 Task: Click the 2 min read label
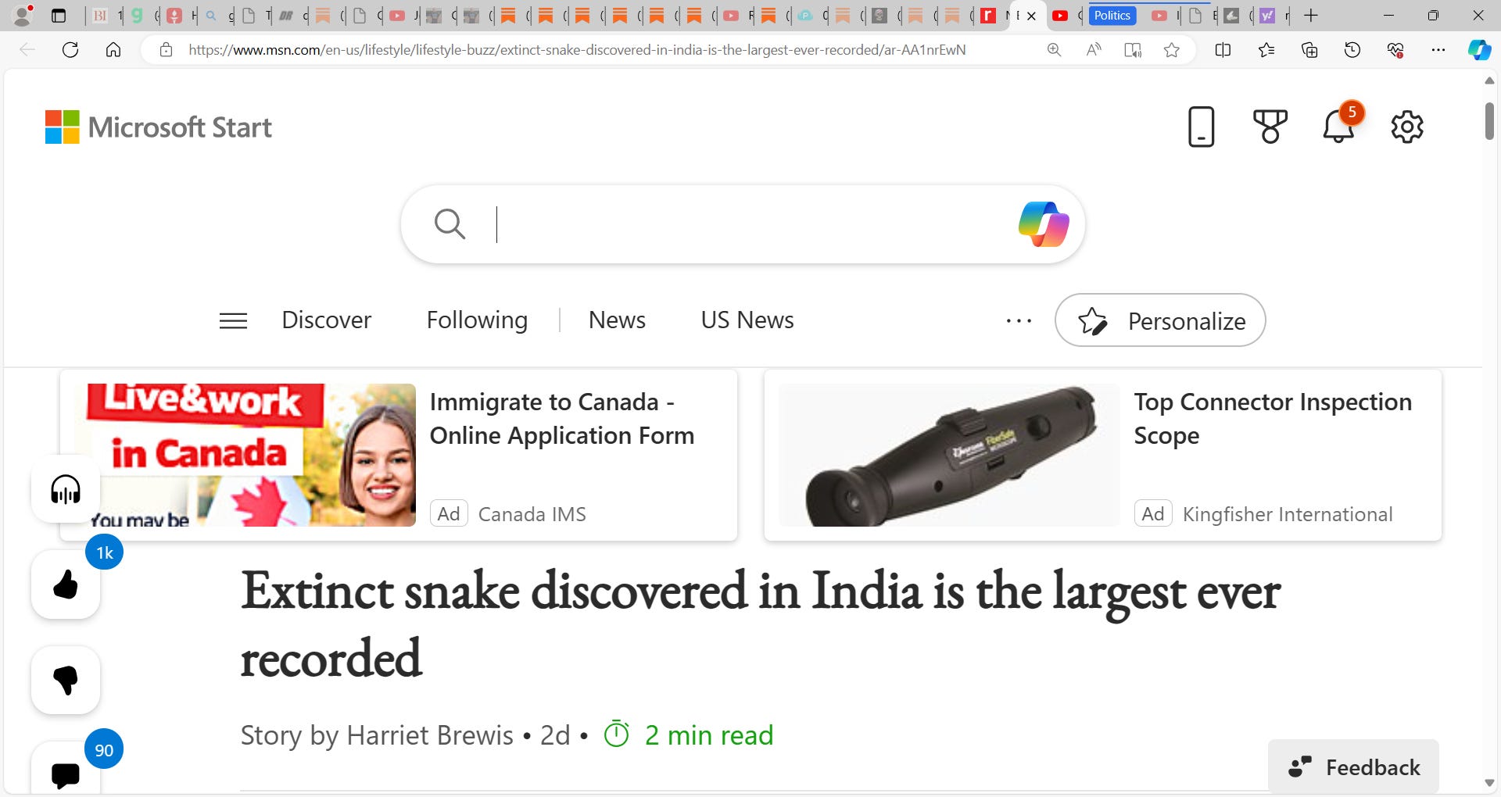click(x=709, y=735)
